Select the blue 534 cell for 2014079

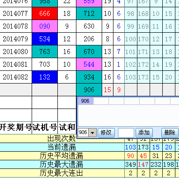click(45, 39)
